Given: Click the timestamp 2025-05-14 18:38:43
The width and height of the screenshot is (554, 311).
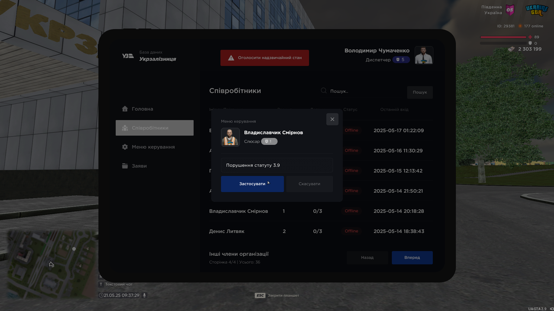Looking at the screenshot, I should click(399, 232).
